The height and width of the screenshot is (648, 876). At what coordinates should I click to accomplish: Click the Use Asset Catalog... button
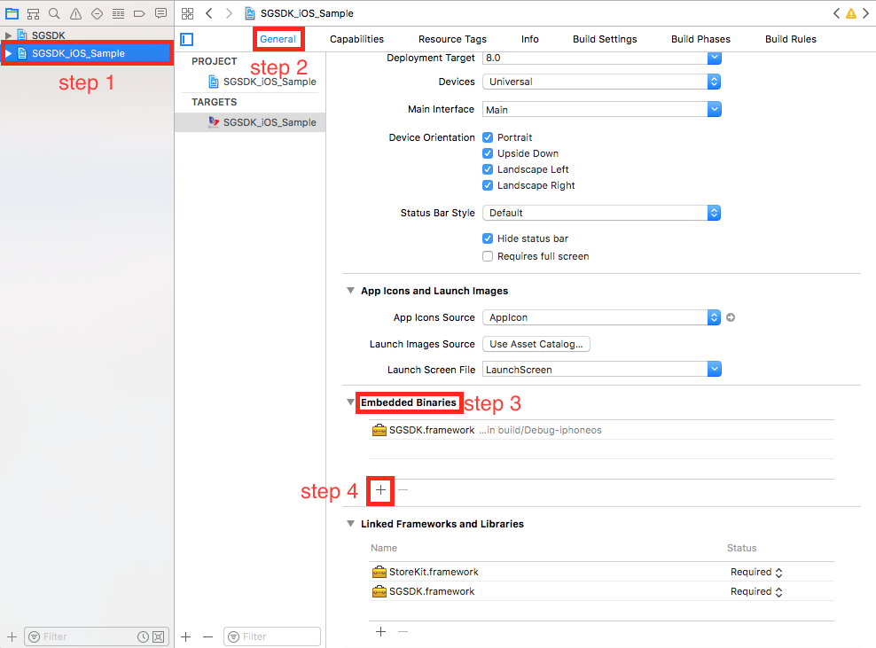536,344
